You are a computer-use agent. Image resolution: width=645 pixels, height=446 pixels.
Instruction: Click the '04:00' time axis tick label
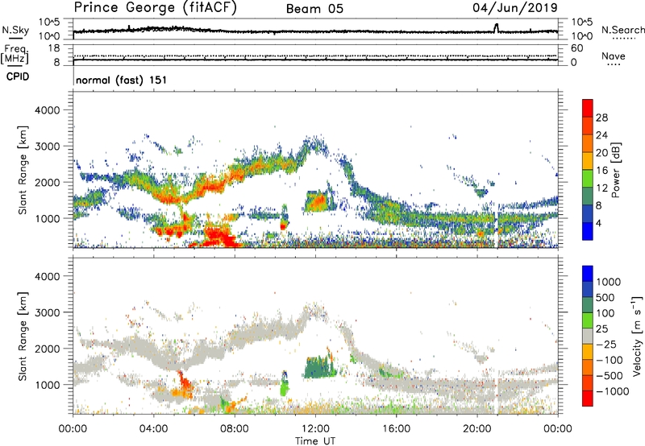click(x=153, y=429)
